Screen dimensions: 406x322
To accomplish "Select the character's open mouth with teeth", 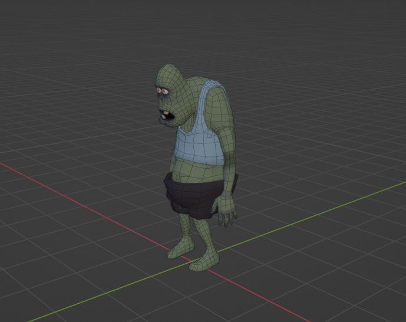I will [167, 116].
